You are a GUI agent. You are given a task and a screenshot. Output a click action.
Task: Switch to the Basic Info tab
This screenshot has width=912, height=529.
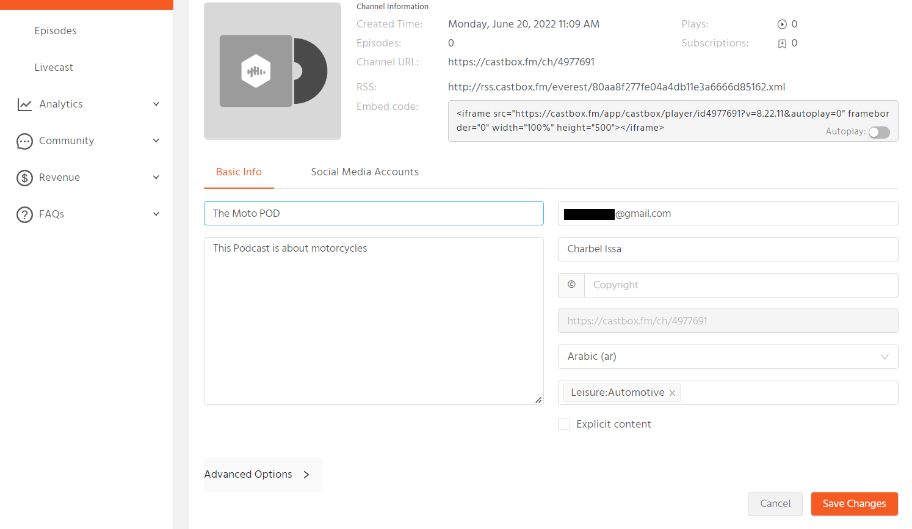[x=239, y=172]
